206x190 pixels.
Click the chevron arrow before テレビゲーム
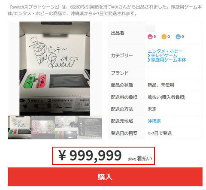point(149,55)
